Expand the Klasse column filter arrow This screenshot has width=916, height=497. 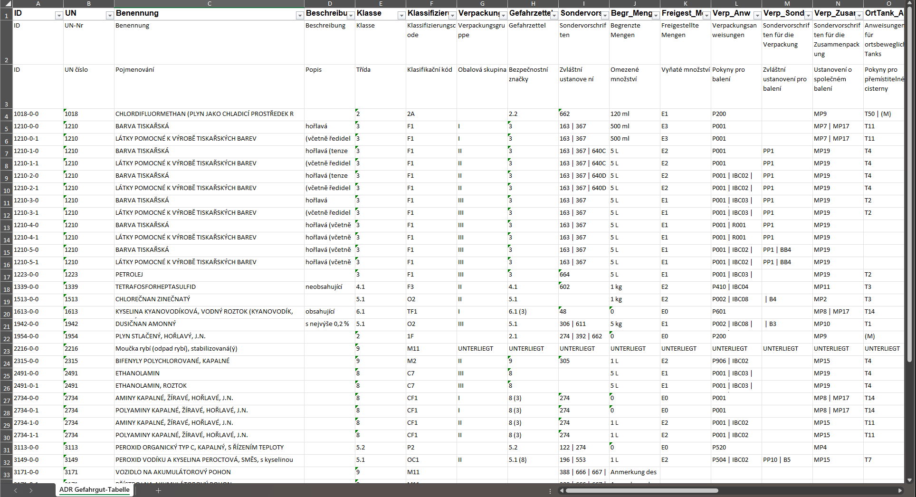click(x=401, y=16)
